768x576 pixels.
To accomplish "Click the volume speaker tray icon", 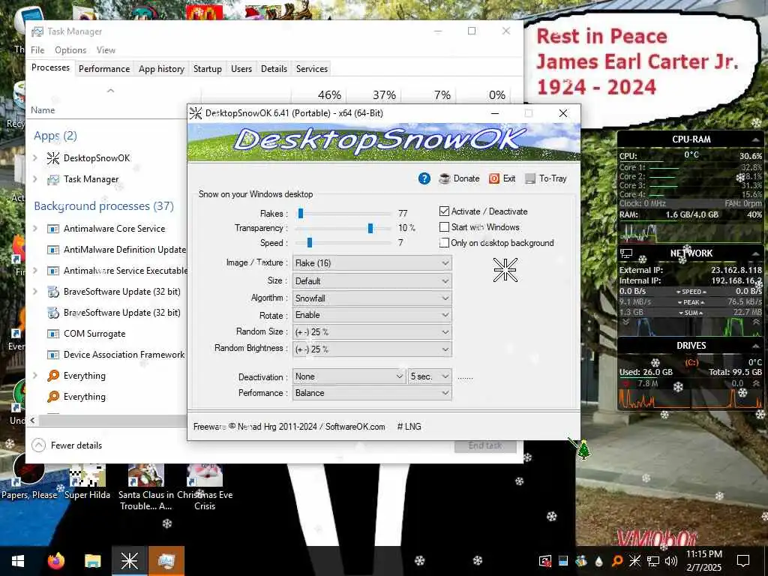I will pos(671,561).
